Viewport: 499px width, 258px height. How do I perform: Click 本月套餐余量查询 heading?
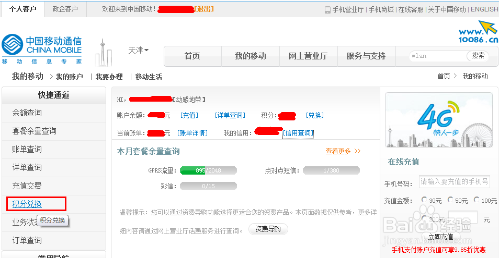pyautogui.click(x=149, y=152)
